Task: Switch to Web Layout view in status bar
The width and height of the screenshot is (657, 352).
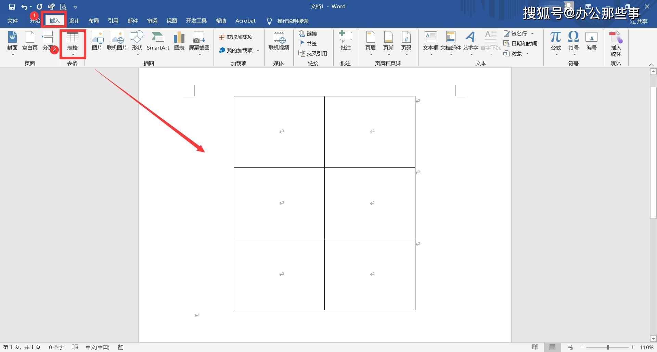Action: [570, 347]
